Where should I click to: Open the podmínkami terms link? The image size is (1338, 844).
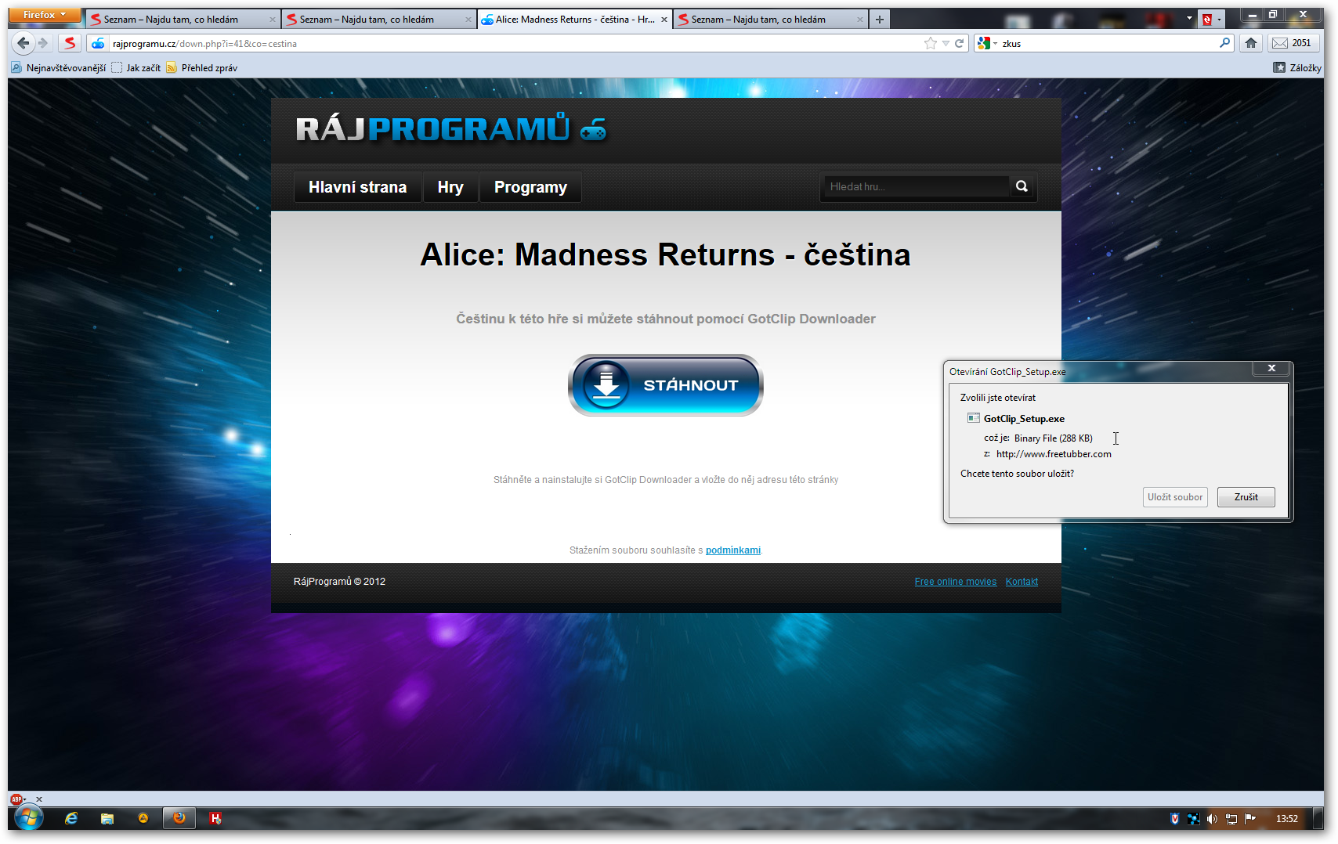(732, 550)
